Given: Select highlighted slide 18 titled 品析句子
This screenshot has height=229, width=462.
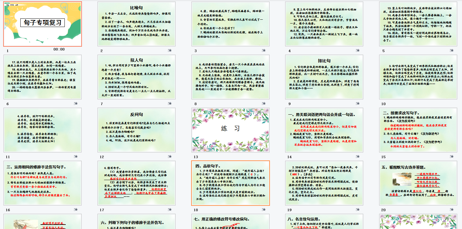Looking at the screenshot, I should [x=231, y=183].
